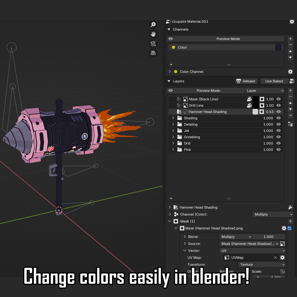Open gear settings beside Color Channel
297x297 pixels.
coord(290,72)
